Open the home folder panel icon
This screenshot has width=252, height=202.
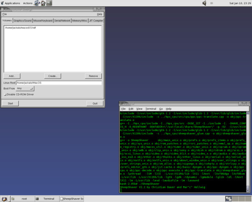tap(43, 3)
